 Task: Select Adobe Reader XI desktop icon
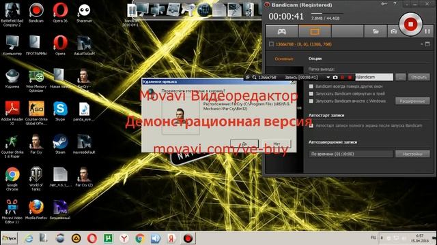(x=12, y=113)
